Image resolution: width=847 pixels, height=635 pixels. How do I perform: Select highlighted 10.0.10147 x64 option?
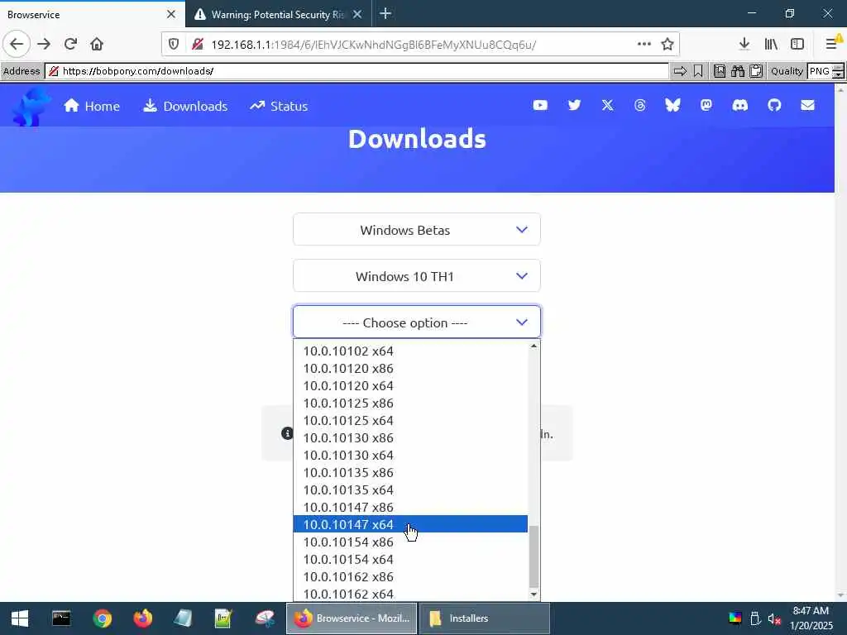click(410, 524)
